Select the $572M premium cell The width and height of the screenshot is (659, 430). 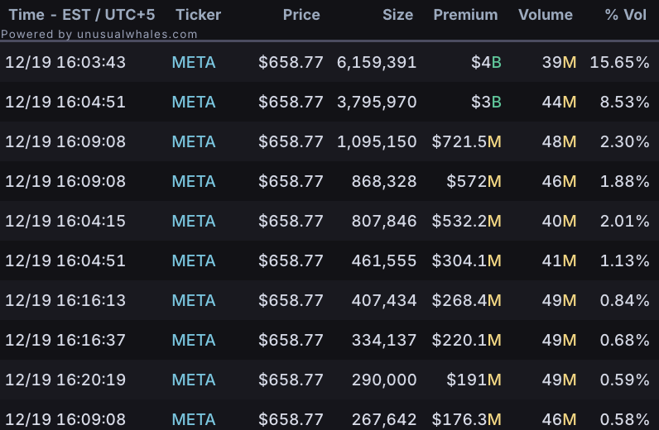pos(474,181)
